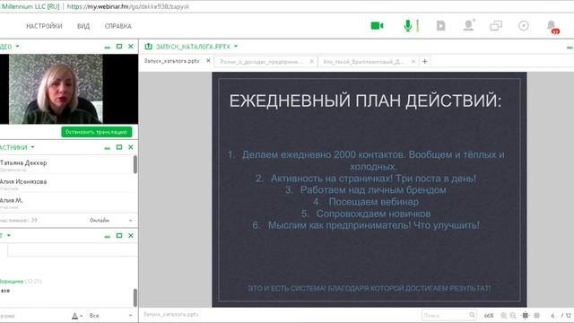The height and width of the screenshot is (323, 574).
Task: Click the screen sharing windows icon
Action: pyautogui.click(x=496, y=26)
